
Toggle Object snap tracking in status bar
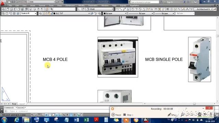pyautogui.click(x=57, y=115)
